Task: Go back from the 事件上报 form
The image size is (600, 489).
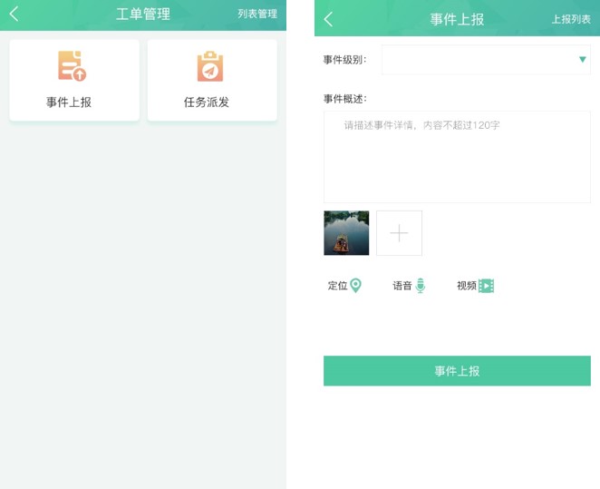Action: point(328,19)
